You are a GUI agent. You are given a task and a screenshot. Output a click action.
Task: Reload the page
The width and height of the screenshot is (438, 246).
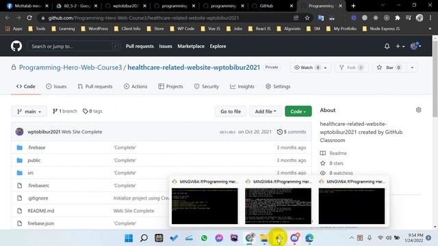(29, 18)
